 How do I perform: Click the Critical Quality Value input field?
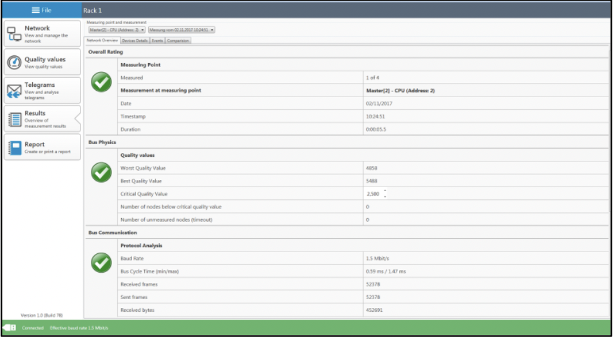(373, 194)
